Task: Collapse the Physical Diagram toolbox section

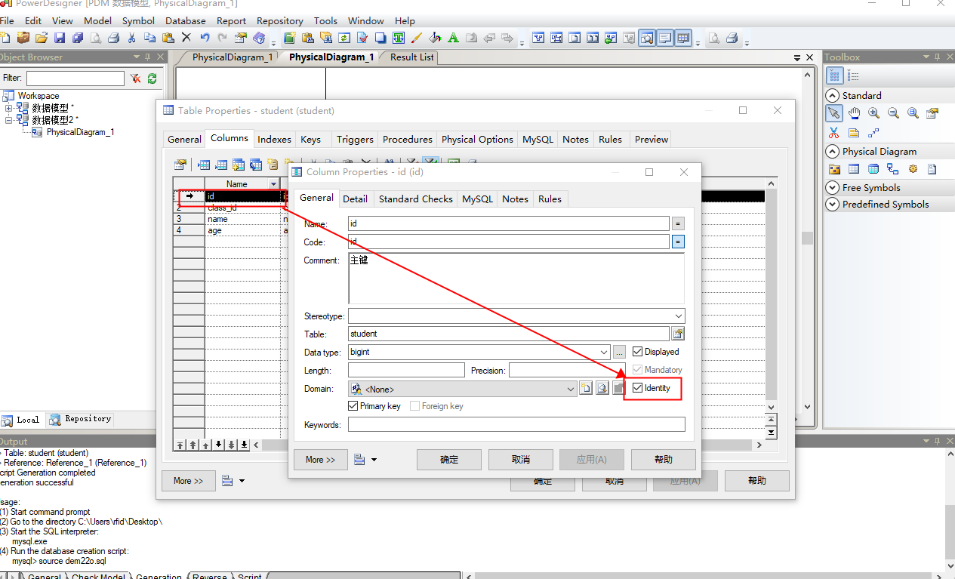Action: pyautogui.click(x=832, y=151)
